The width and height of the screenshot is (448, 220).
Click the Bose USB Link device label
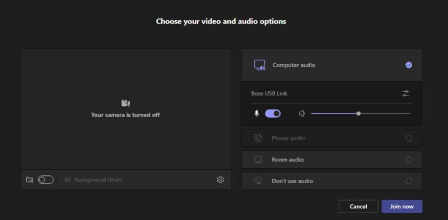click(269, 93)
